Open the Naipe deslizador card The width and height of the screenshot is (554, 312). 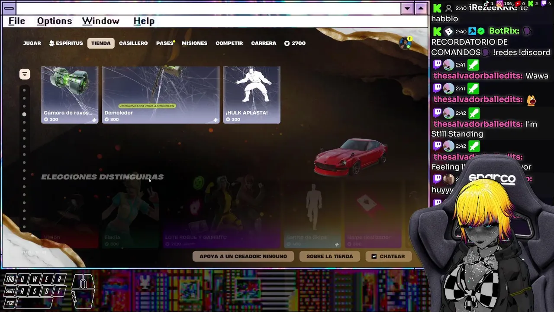tap(373, 214)
